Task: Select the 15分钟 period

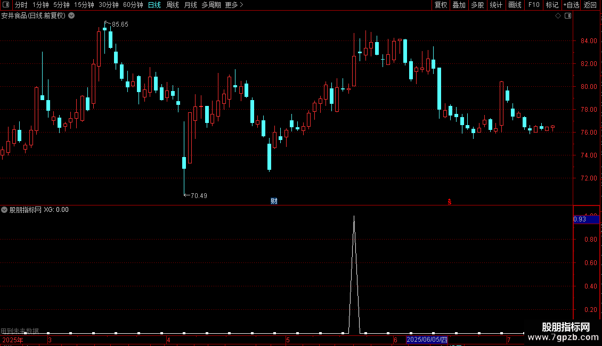Action: 84,5
